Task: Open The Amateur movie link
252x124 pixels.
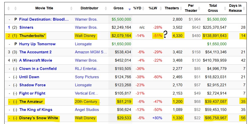Action: click(x=31, y=102)
